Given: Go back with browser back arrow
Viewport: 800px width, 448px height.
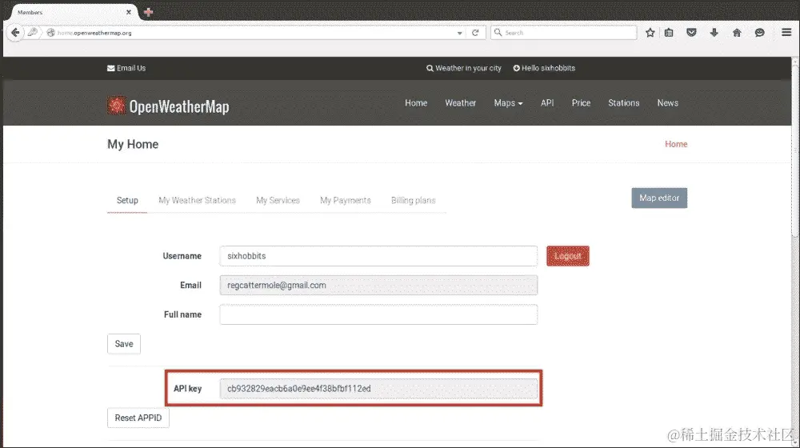Looking at the screenshot, I should pyautogui.click(x=15, y=33).
